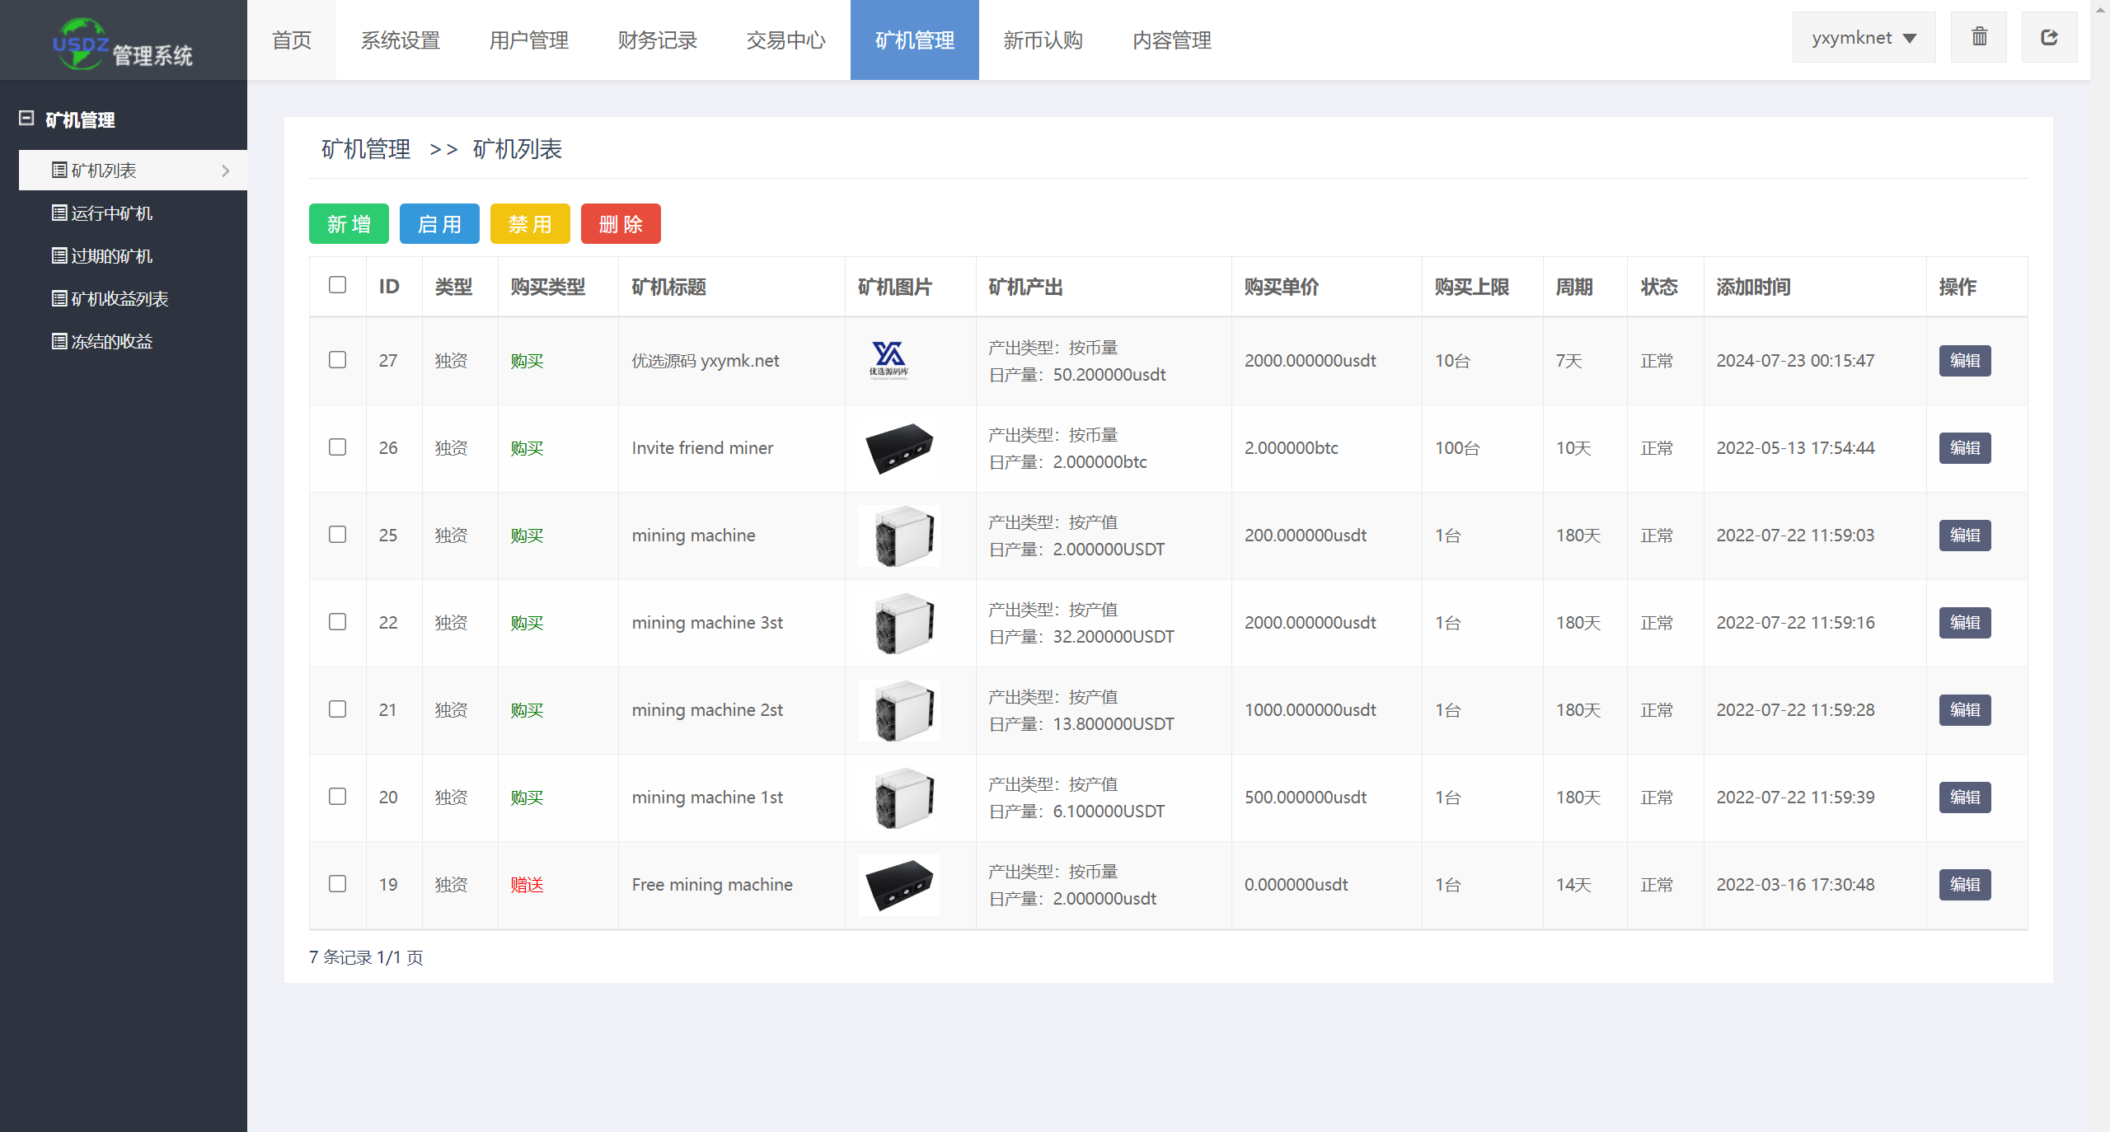Open miner image for Free mining machine
This screenshot has width=2110, height=1132.
[x=899, y=885]
